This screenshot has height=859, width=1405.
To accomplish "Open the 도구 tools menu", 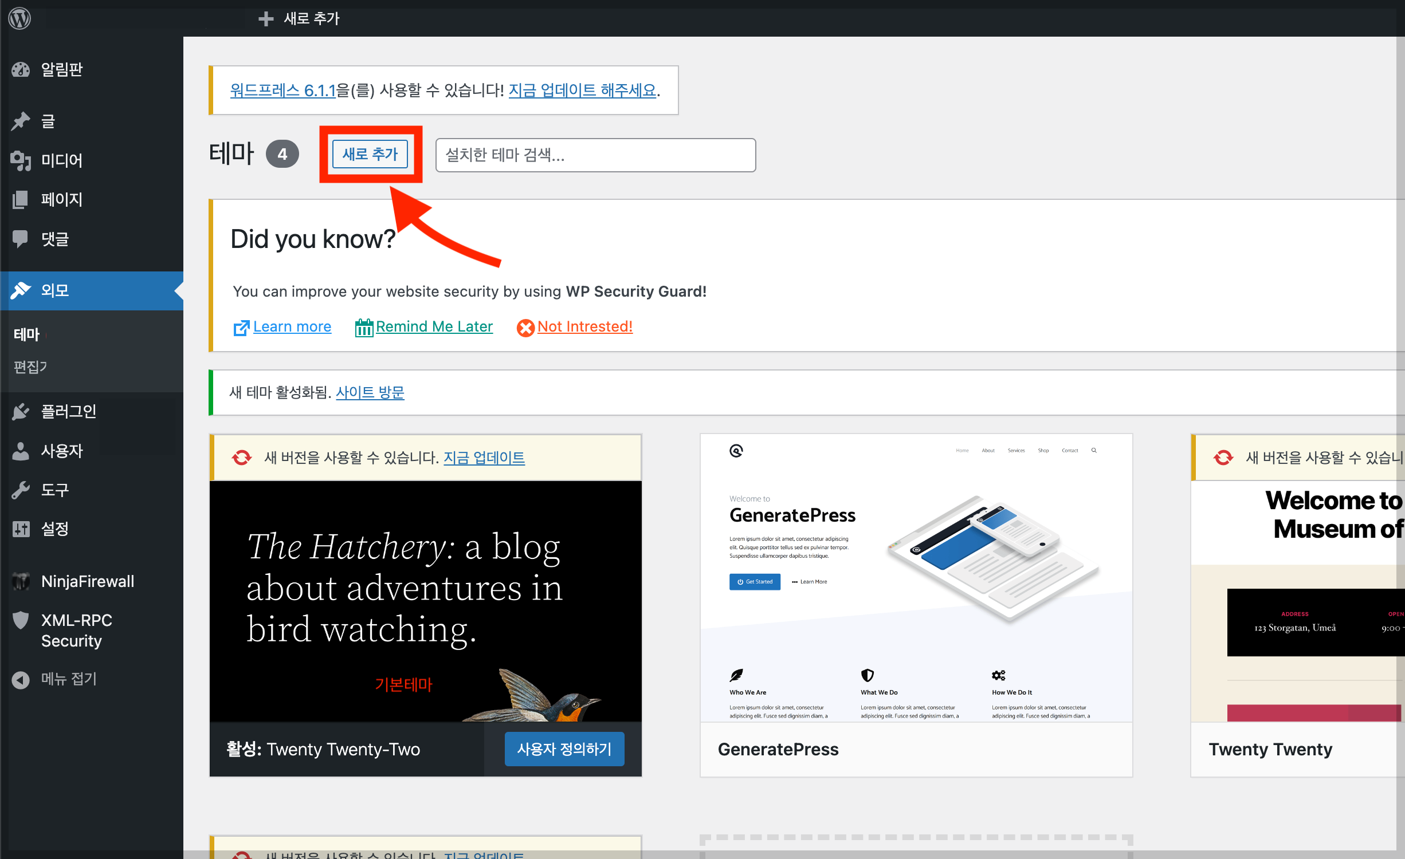I will [54, 490].
